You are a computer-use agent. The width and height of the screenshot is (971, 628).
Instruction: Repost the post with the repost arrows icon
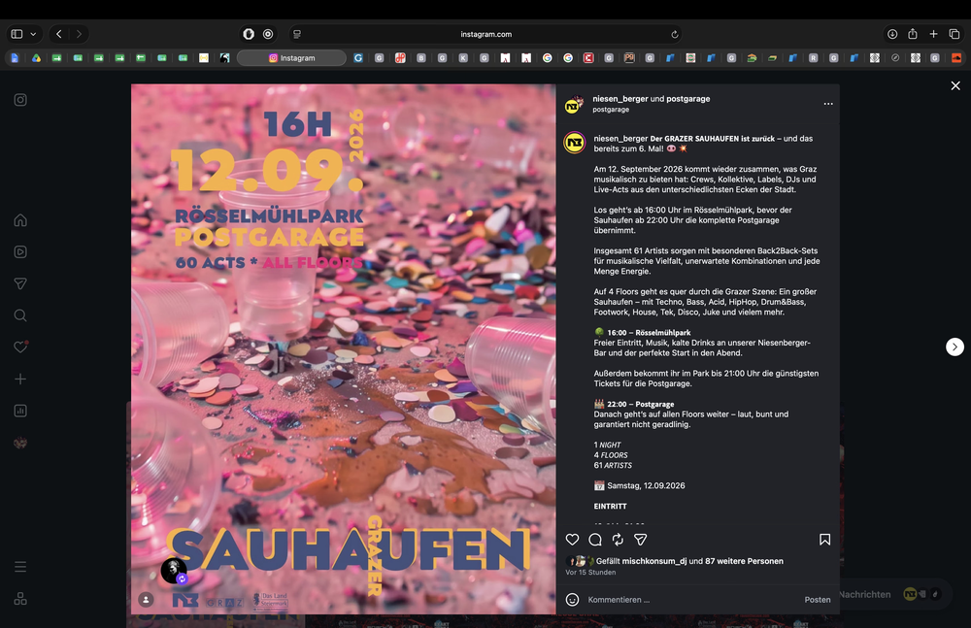point(618,540)
